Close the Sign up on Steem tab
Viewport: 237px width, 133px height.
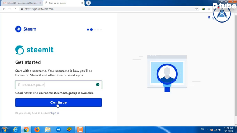point(82,3)
